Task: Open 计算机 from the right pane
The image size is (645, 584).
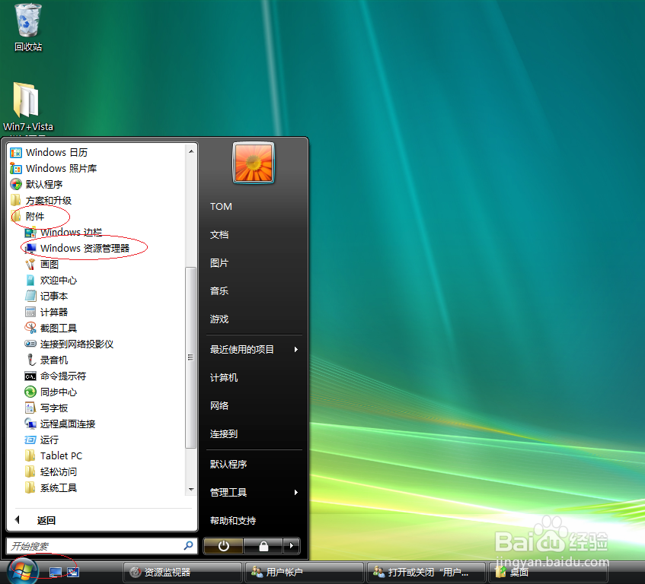Action: [224, 378]
